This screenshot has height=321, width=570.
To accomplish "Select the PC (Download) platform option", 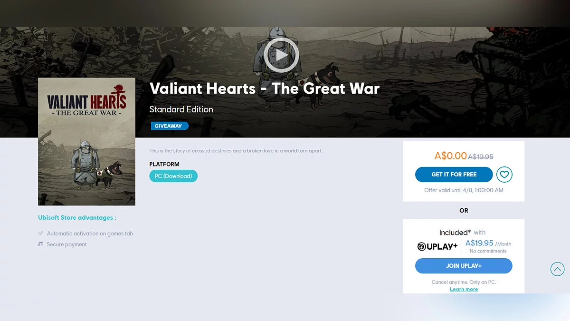I will click(173, 176).
